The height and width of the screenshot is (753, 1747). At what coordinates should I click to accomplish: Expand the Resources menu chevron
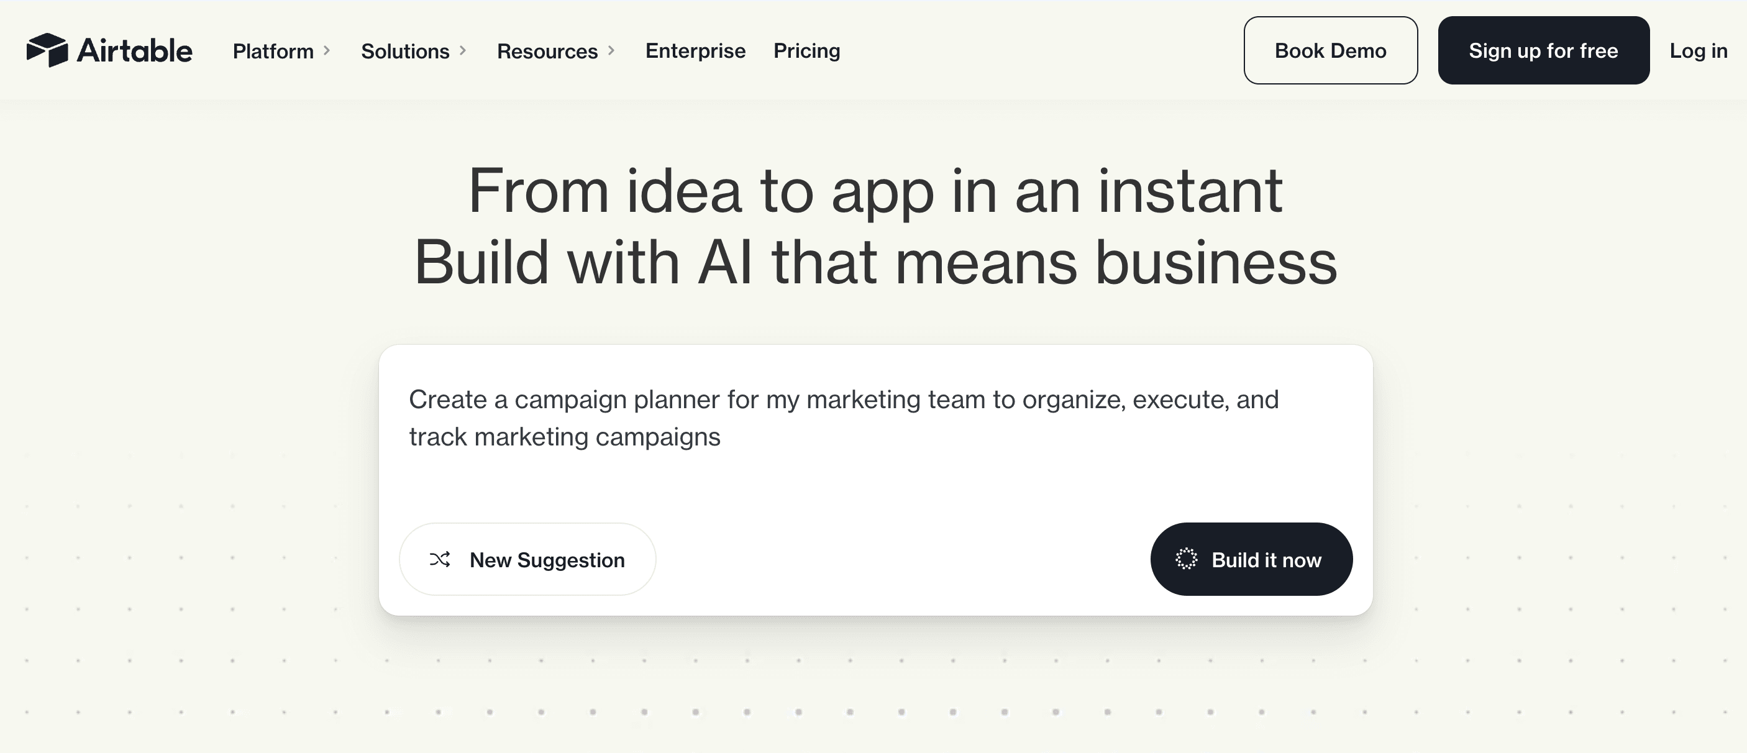point(611,51)
